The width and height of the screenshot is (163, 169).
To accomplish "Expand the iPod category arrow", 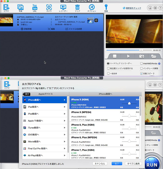I will 65,114.
